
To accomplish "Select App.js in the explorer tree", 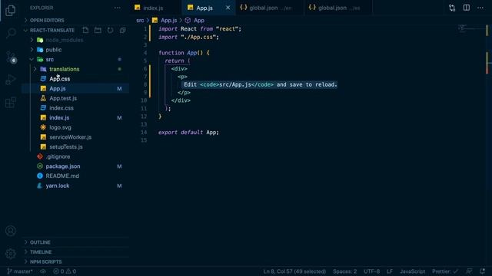I will (75, 89).
